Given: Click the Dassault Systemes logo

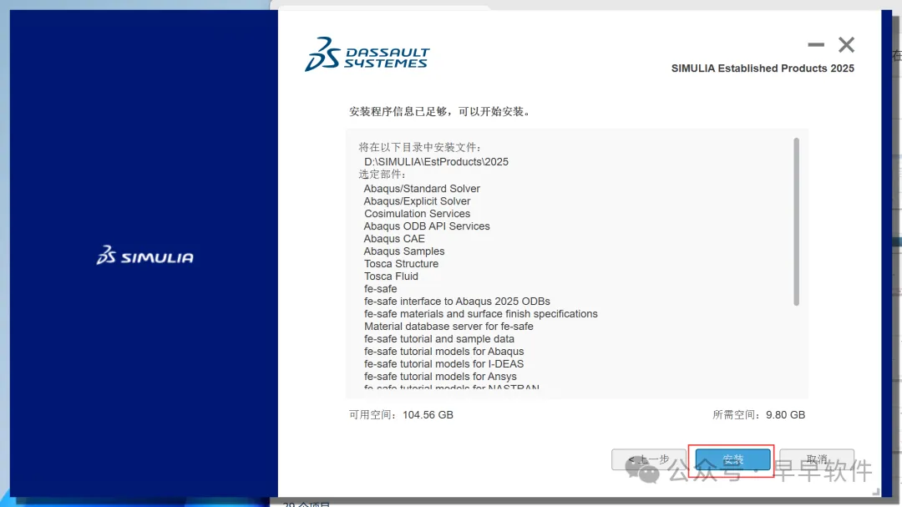Looking at the screenshot, I should click(x=367, y=54).
